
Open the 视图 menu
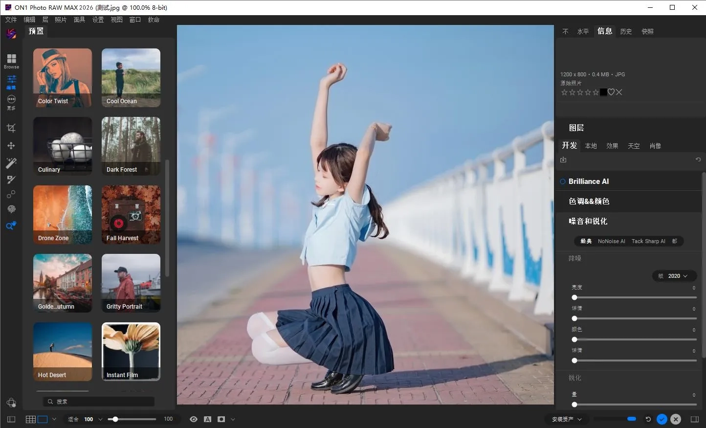tap(116, 20)
